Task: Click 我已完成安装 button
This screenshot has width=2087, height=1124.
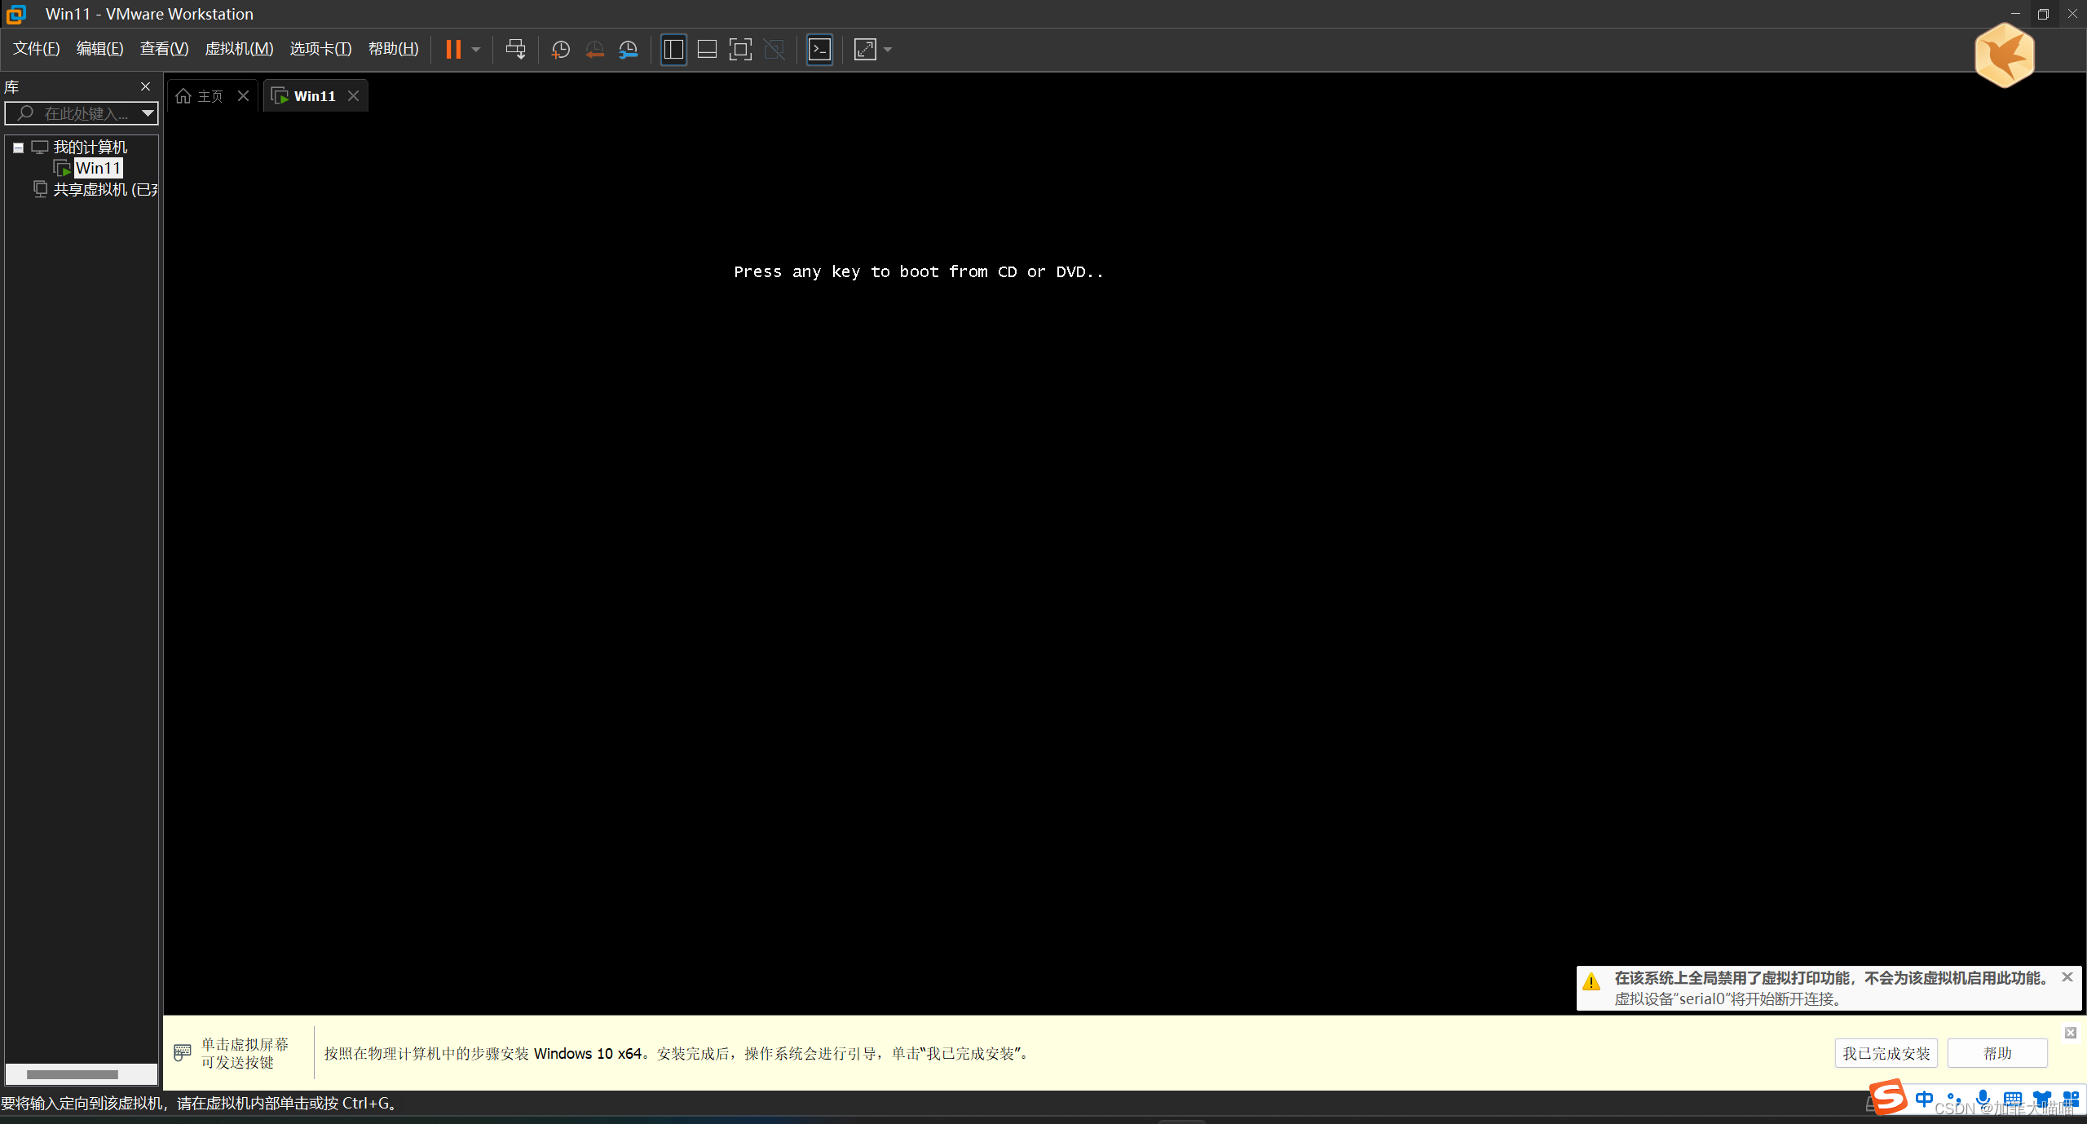Action: 1886,1053
